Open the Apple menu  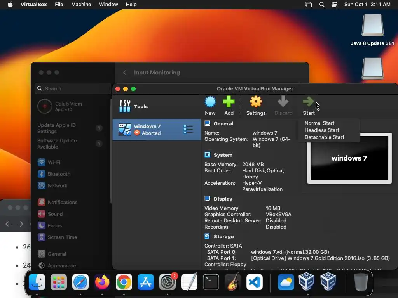click(x=10, y=5)
